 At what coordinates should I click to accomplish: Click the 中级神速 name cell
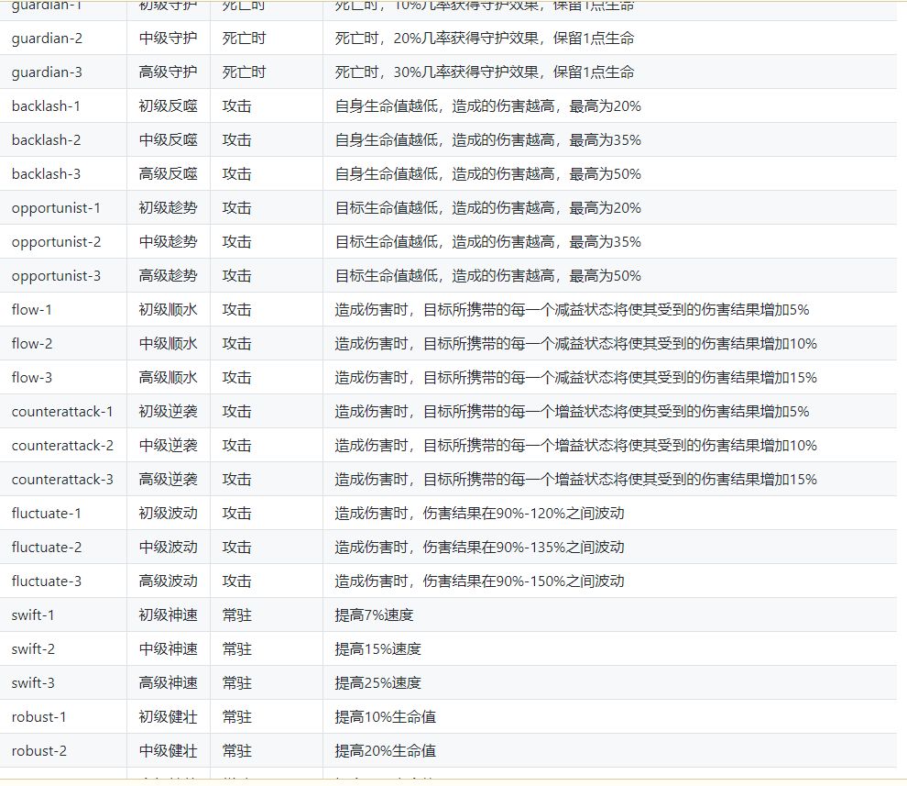point(169,648)
